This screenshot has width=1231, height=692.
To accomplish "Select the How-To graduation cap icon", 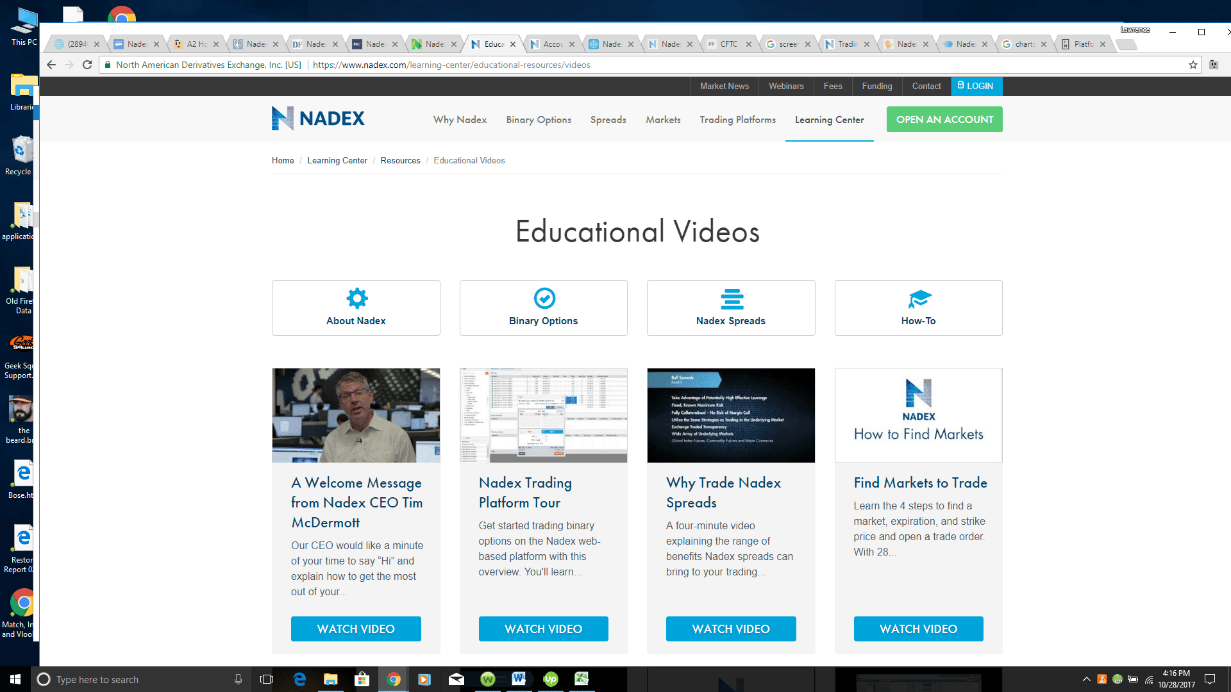I will pyautogui.click(x=919, y=299).
